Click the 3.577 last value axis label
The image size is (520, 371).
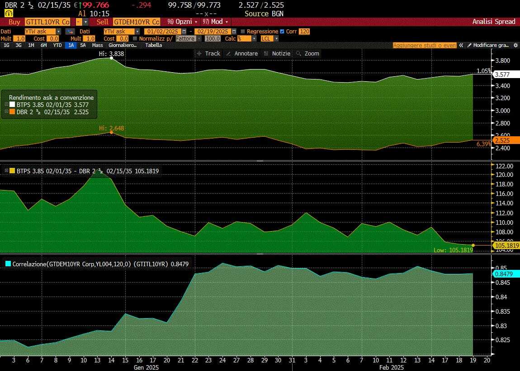[506, 74]
